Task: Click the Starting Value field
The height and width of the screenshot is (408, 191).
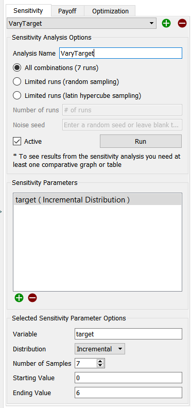Action: tap(128, 378)
